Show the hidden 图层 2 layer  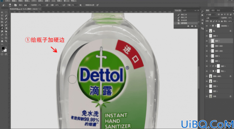pyautogui.click(x=207, y=91)
